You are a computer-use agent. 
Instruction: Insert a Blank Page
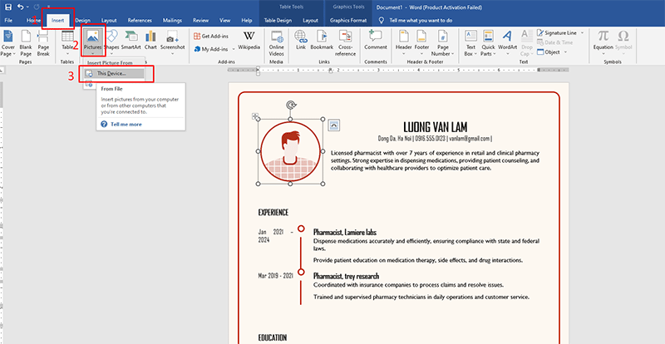point(26,44)
